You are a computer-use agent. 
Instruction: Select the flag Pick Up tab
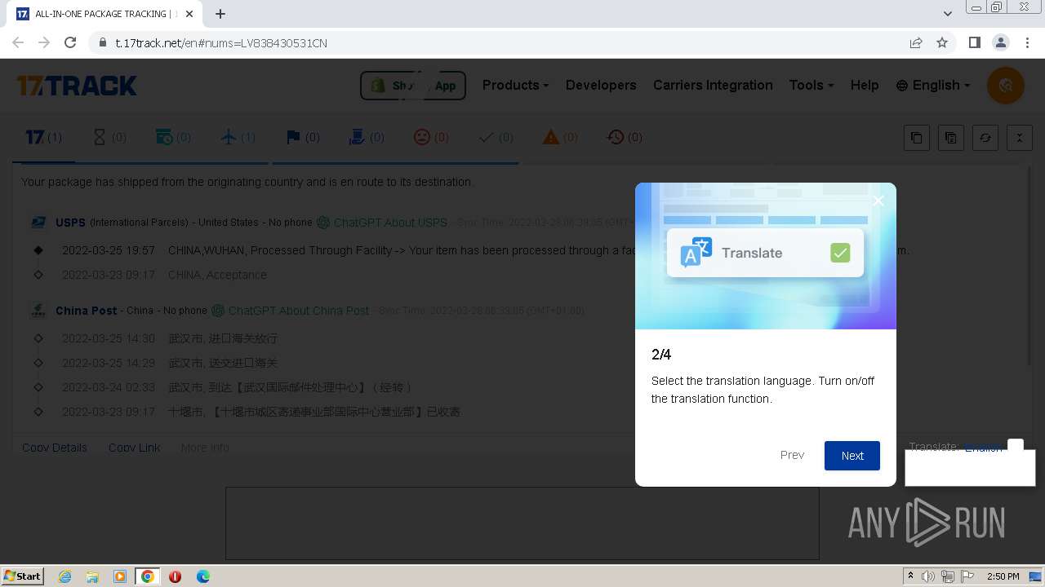302,137
